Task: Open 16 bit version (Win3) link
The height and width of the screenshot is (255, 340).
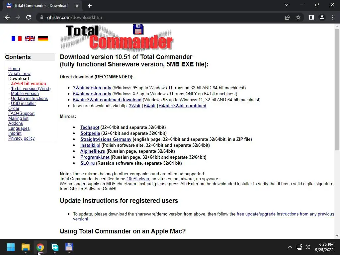Action: 31,88
